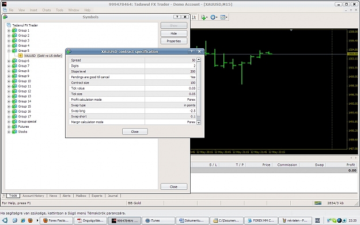This screenshot has height=225, width=360.
Task: Open the Indicators add icon
Action: point(203,17)
